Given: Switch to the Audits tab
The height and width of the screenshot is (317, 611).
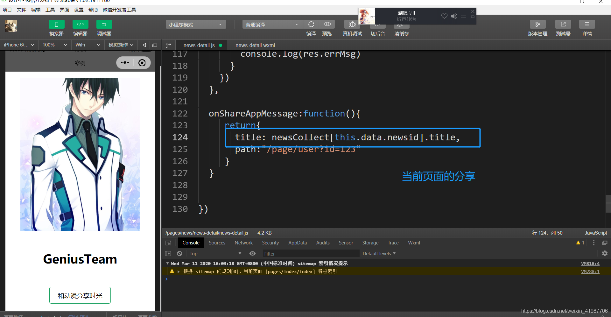Looking at the screenshot, I should (323, 243).
